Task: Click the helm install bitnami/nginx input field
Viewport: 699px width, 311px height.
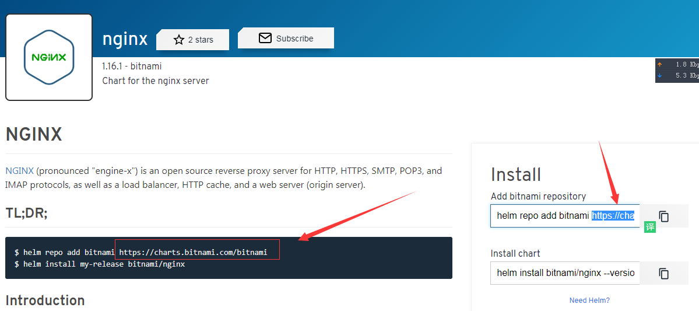Action: [x=565, y=273]
